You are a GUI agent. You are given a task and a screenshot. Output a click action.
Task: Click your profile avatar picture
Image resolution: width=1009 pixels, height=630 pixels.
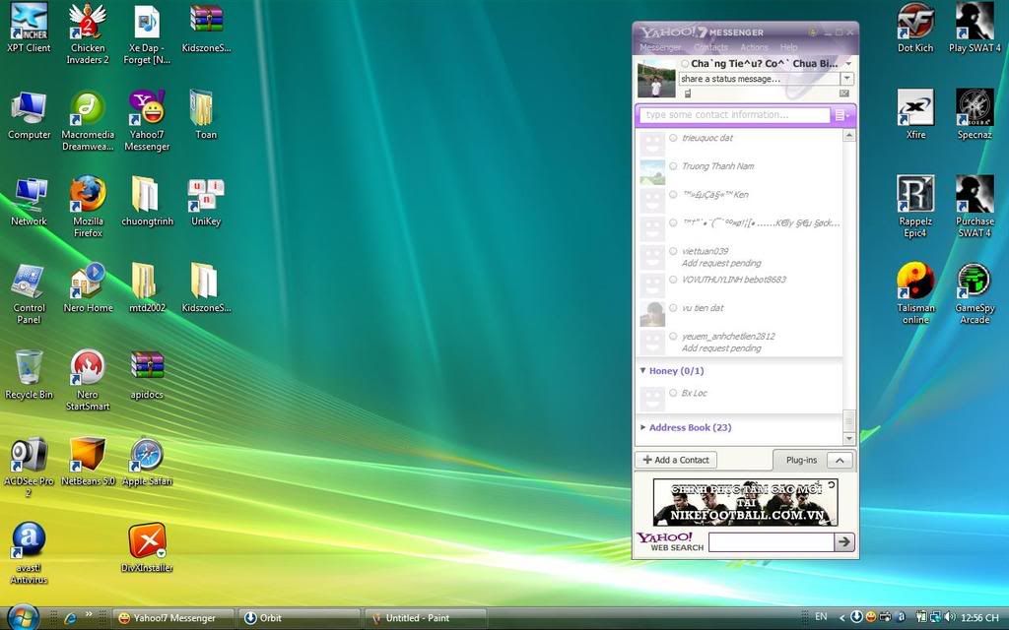(656, 78)
